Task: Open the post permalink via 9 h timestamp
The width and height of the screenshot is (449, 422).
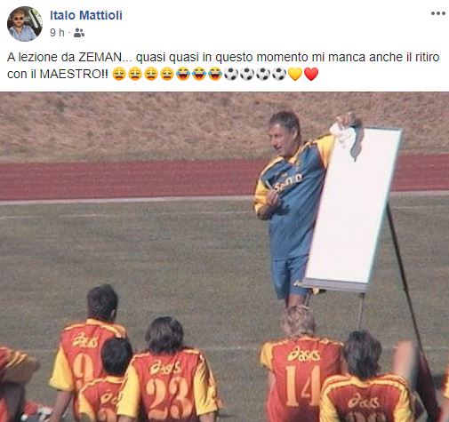Action: click(57, 33)
